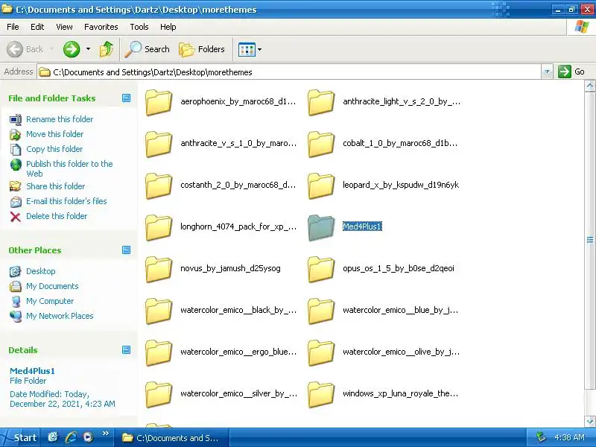Click Show Desktop quick launch icon
596x447 pixels.
click(x=52, y=437)
